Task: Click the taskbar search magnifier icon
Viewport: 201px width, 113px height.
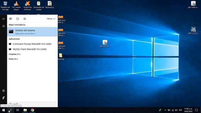Action: pyautogui.click(x=10, y=110)
